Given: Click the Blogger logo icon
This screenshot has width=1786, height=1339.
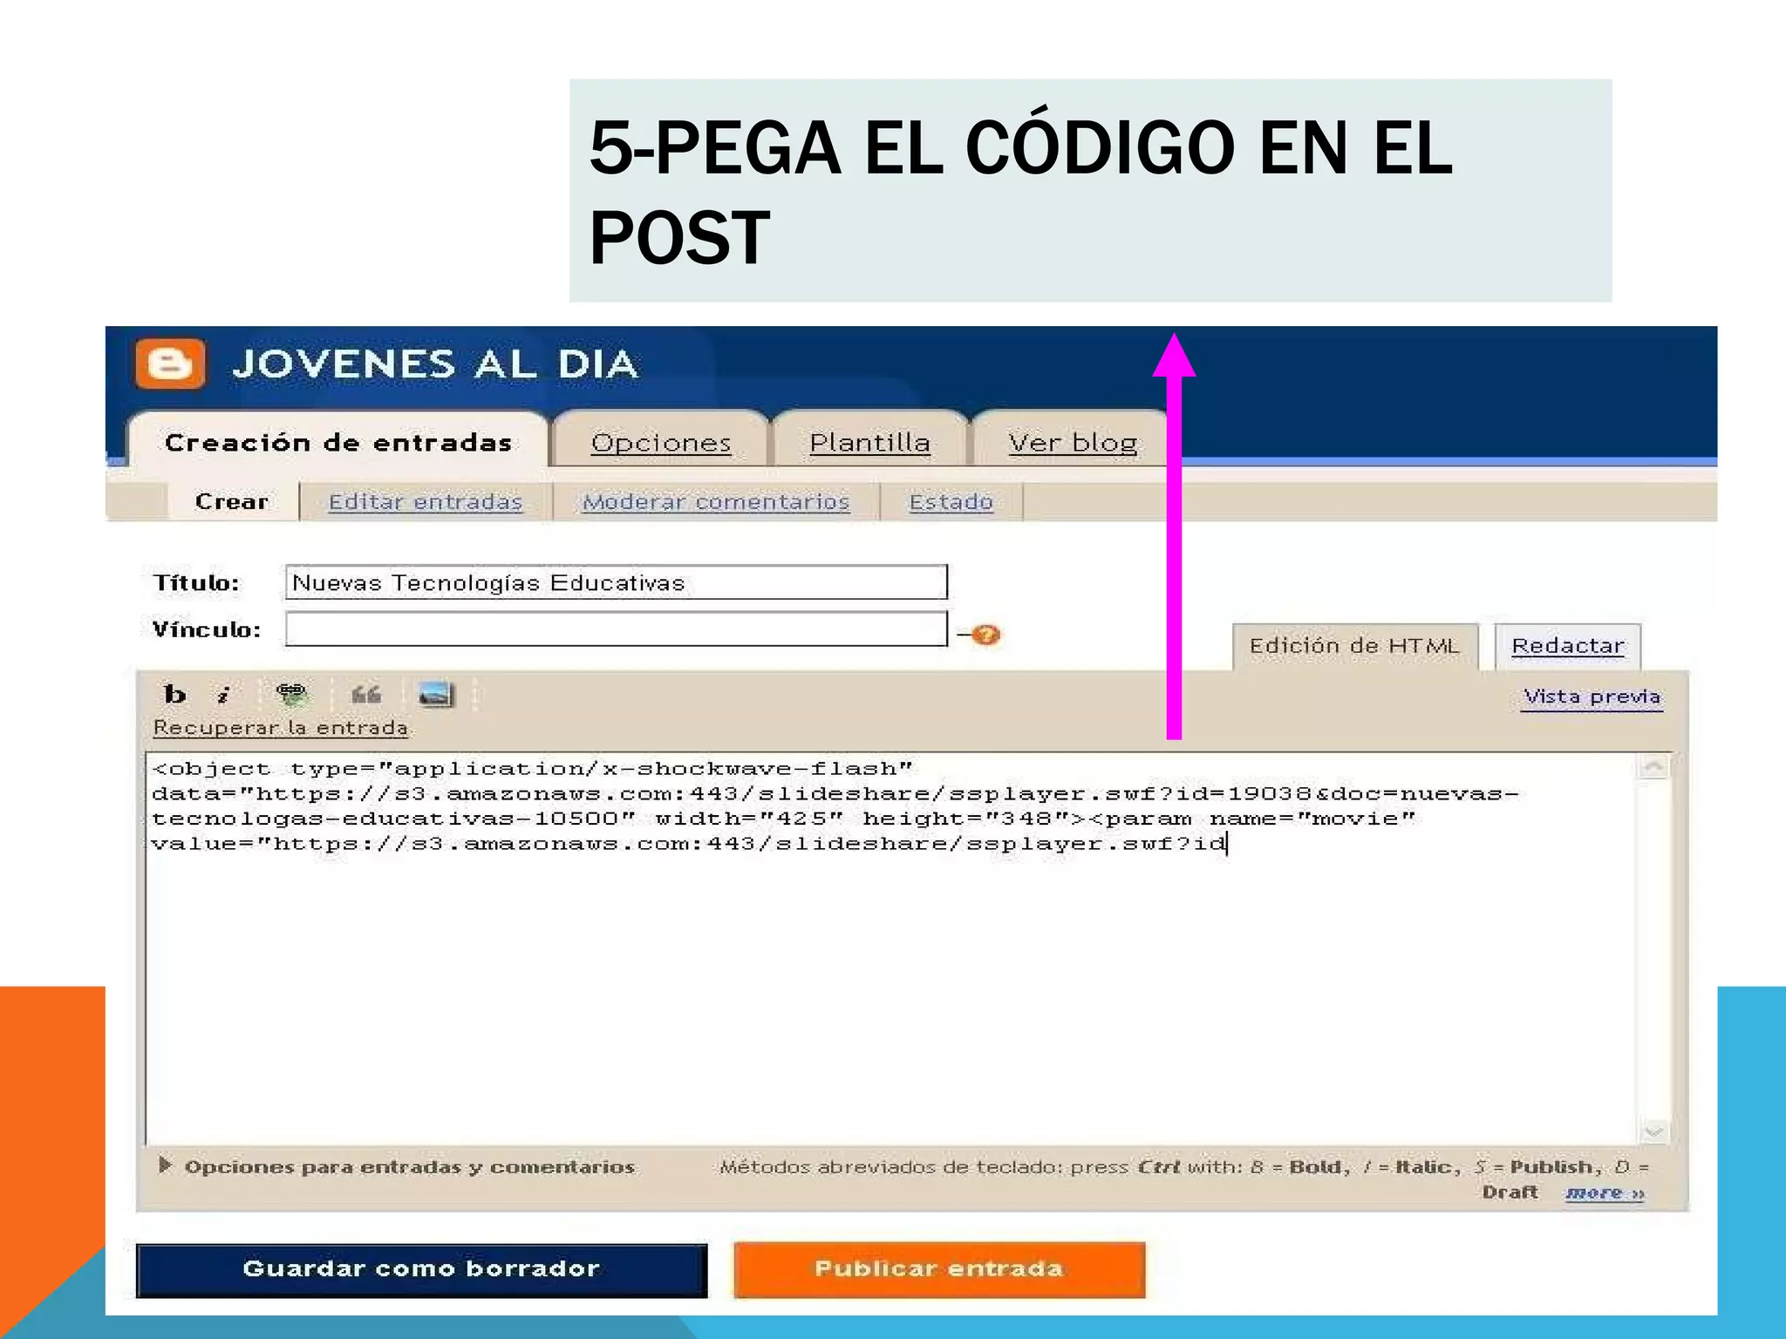Looking at the screenshot, I should point(171,364).
